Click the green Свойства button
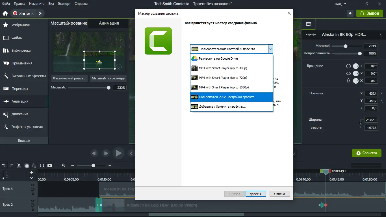 click(x=367, y=153)
